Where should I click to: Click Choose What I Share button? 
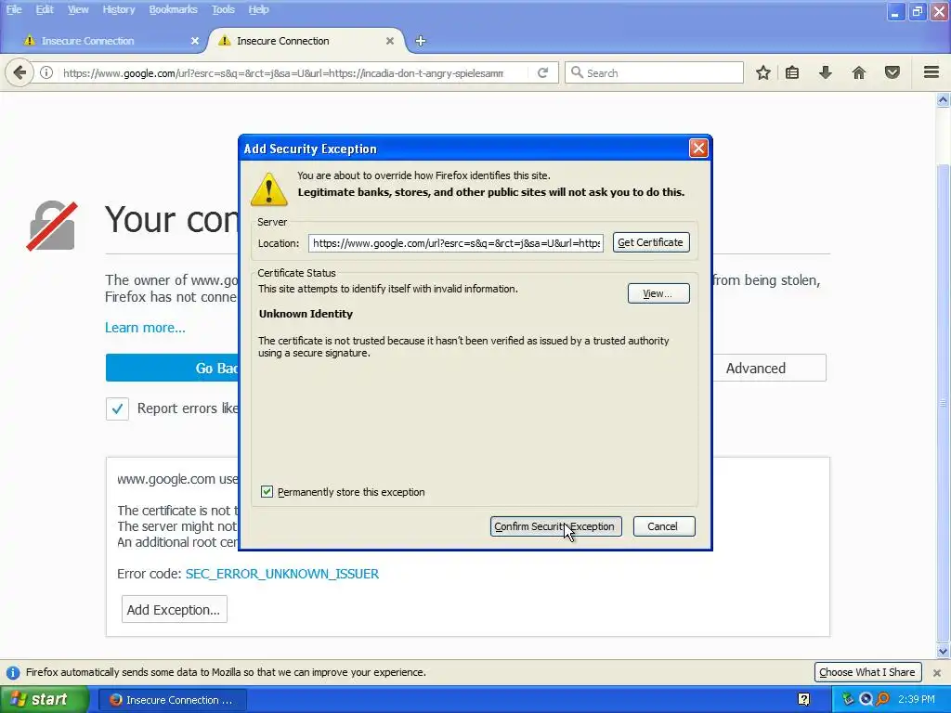tap(867, 672)
